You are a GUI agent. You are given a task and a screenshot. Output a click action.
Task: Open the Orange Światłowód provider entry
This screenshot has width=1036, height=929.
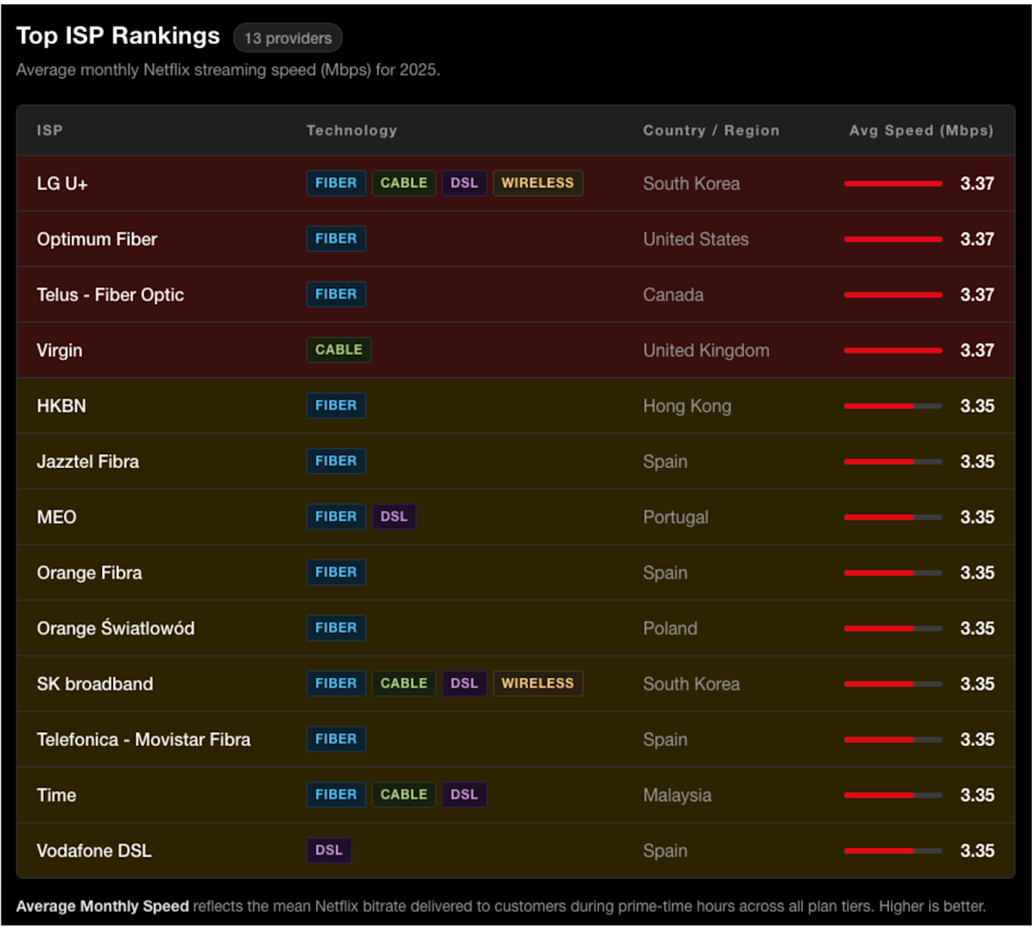pos(116,628)
